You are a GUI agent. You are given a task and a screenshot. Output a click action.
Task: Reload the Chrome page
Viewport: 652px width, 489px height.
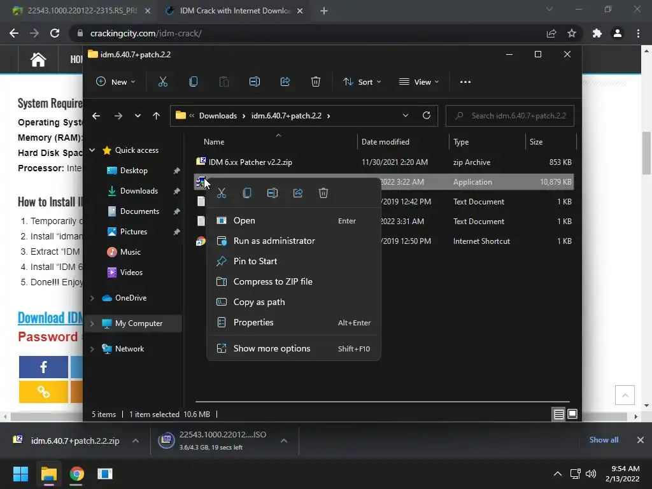55,33
